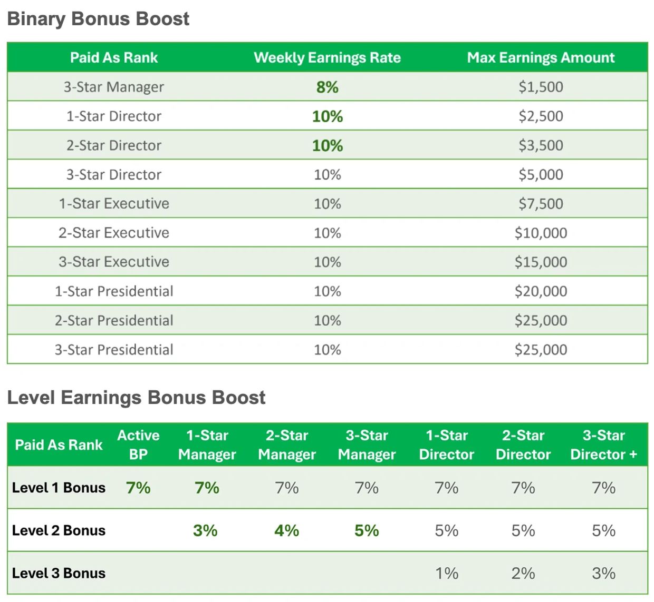Click the 1% Level 3 bonus value
The height and width of the screenshot is (602, 654).
tap(446, 573)
